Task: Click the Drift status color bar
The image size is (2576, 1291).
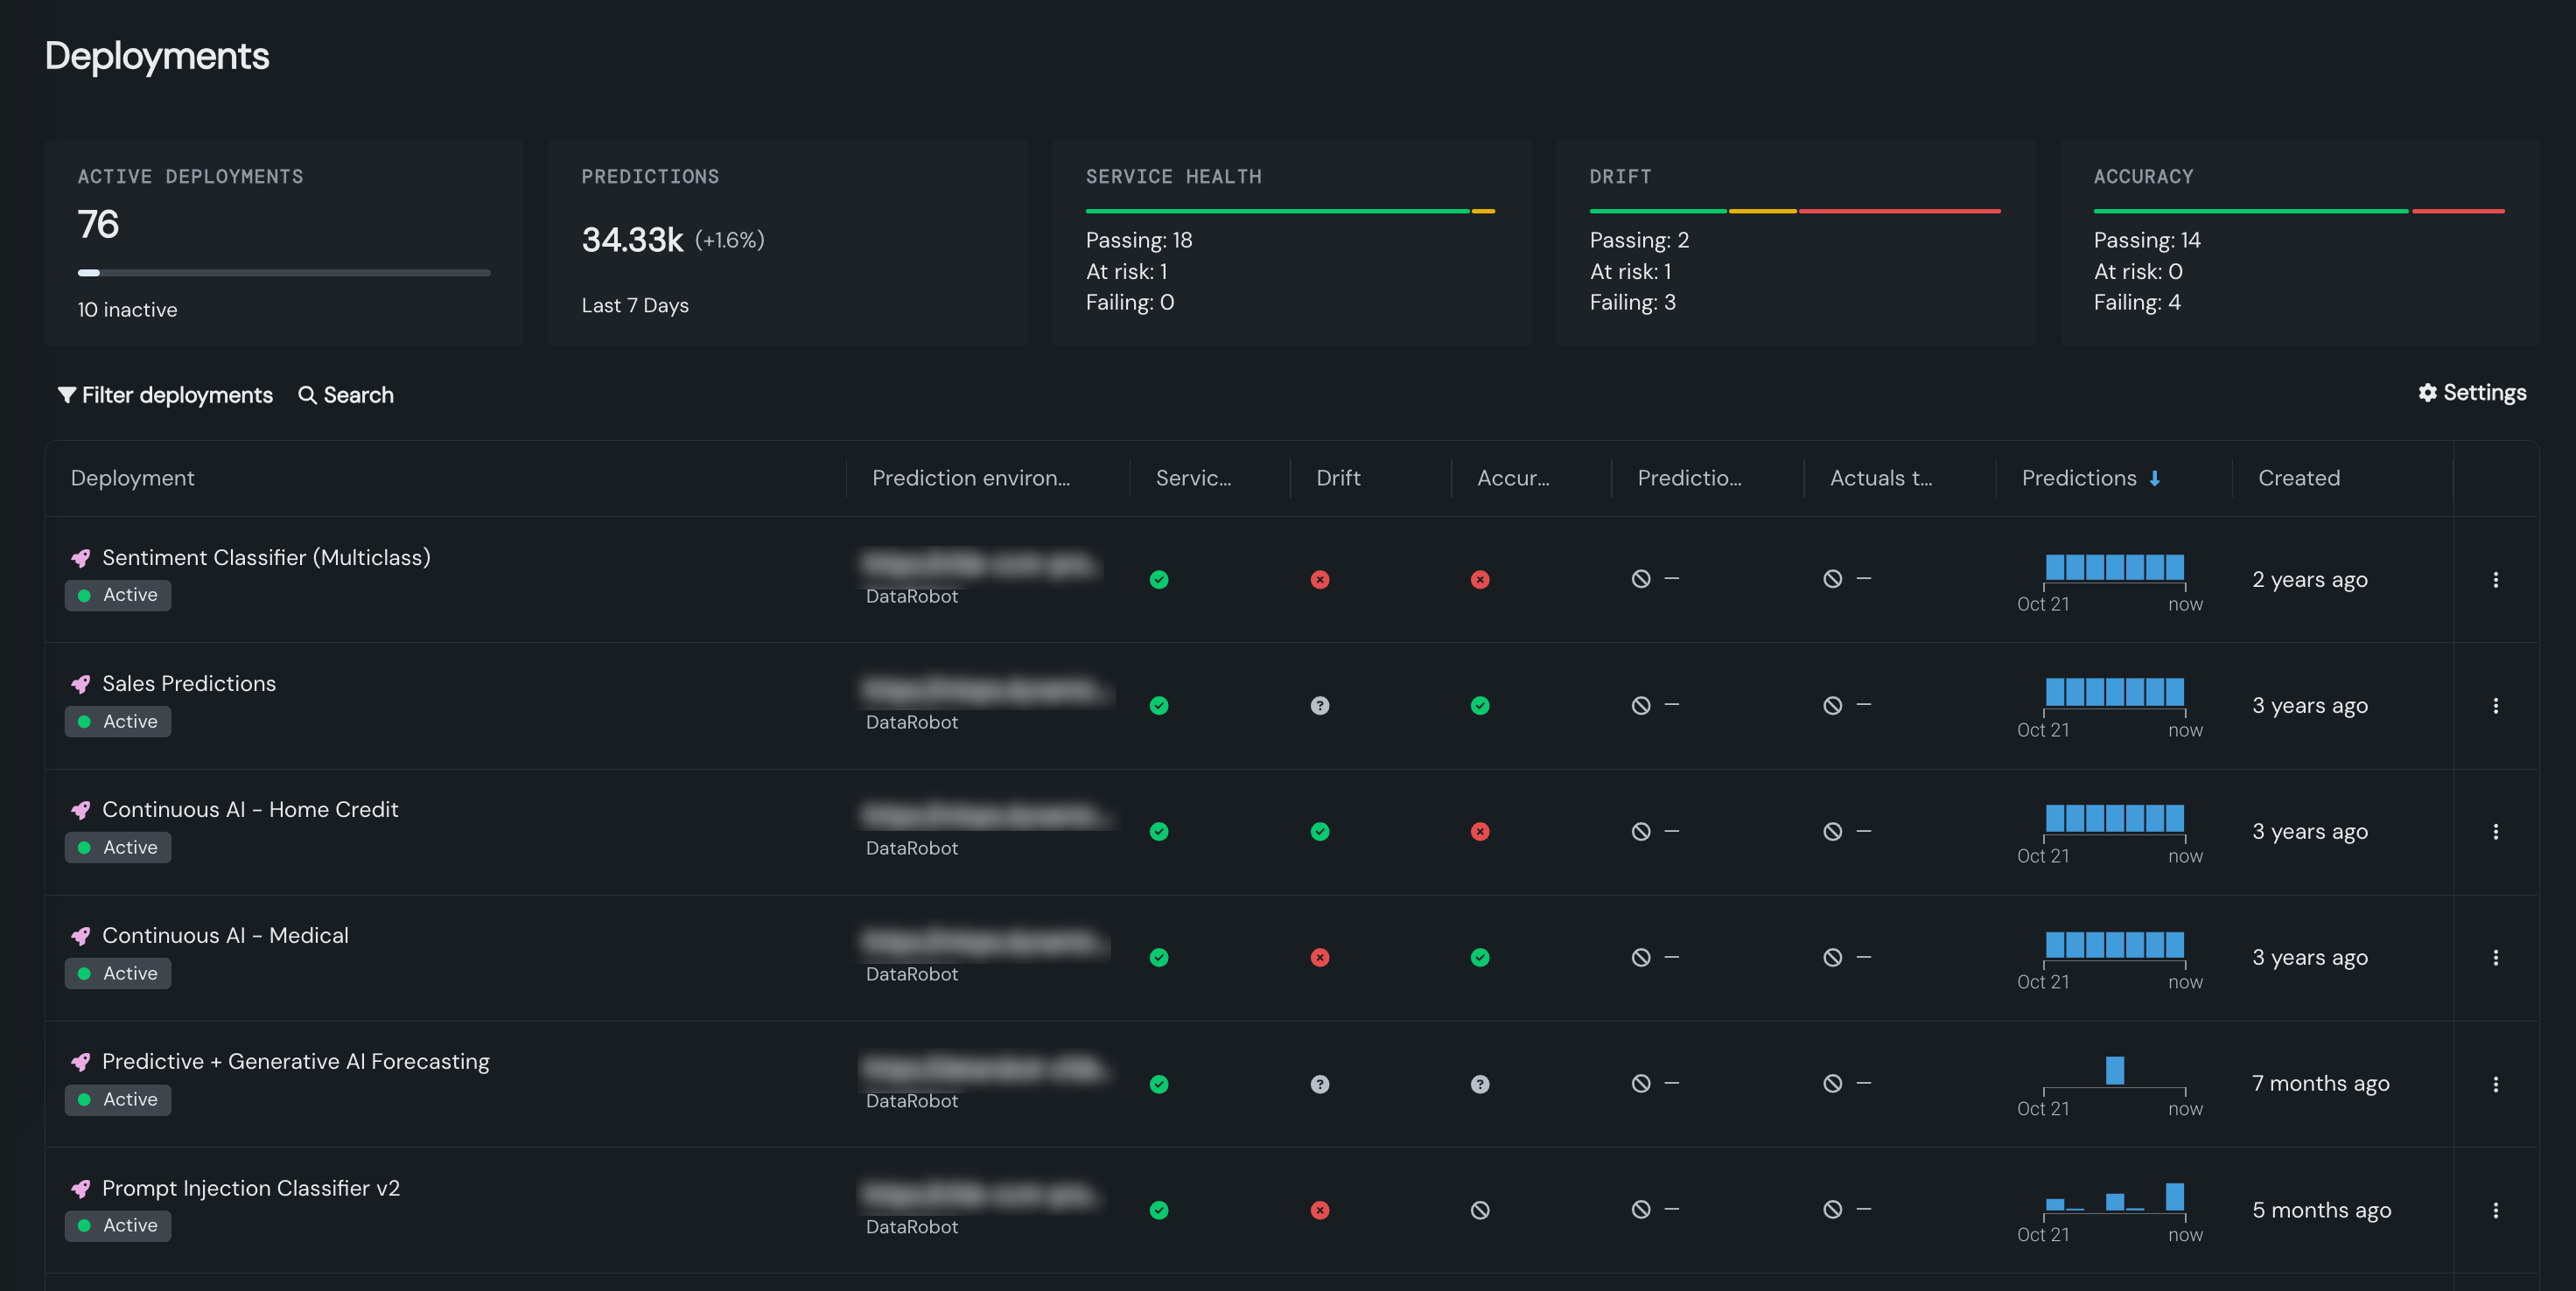Action: 1795,211
